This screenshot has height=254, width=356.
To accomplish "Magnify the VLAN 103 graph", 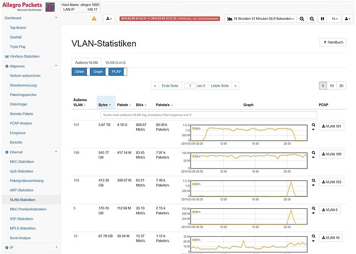I will pyautogui.click(x=314, y=180).
